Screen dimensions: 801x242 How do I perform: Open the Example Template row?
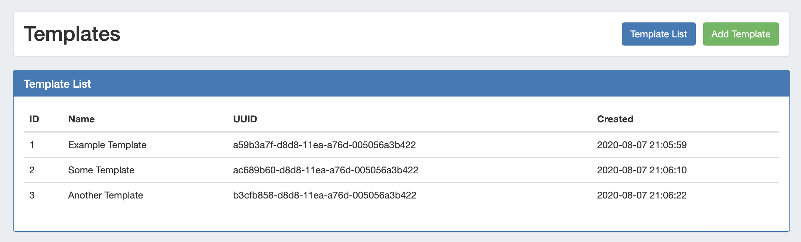(107, 145)
